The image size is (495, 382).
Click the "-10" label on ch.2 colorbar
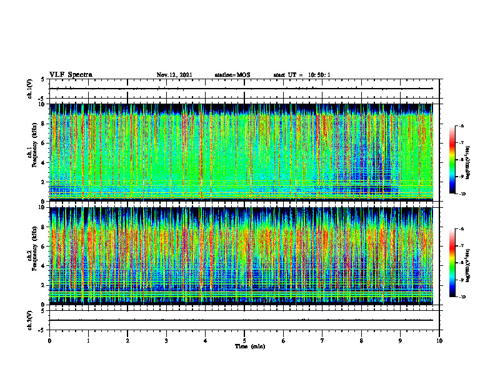click(x=462, y=297)
